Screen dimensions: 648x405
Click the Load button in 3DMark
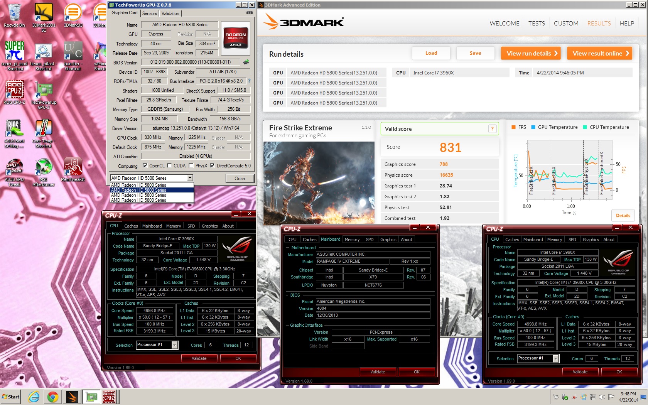(x=431, y=53)
